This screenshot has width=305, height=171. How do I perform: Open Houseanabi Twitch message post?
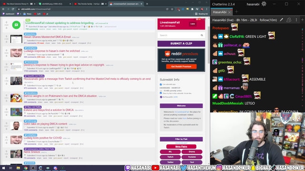point(87,79)
